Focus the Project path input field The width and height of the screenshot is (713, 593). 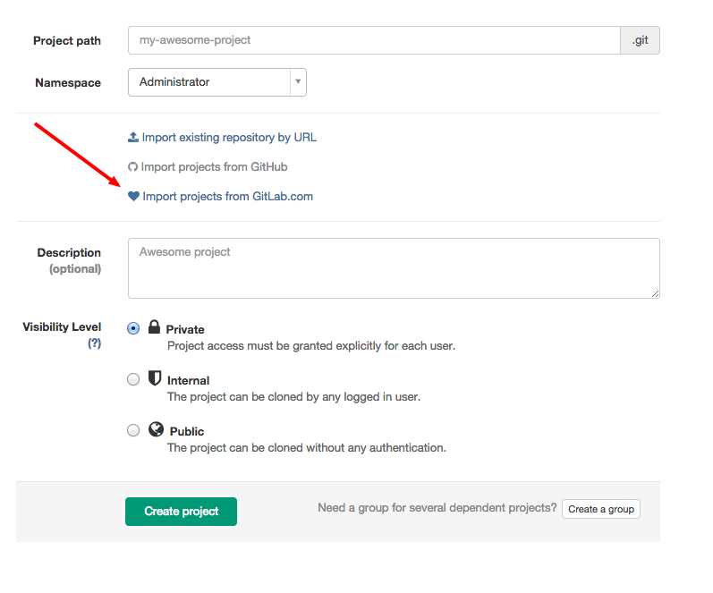coord(374,40)
